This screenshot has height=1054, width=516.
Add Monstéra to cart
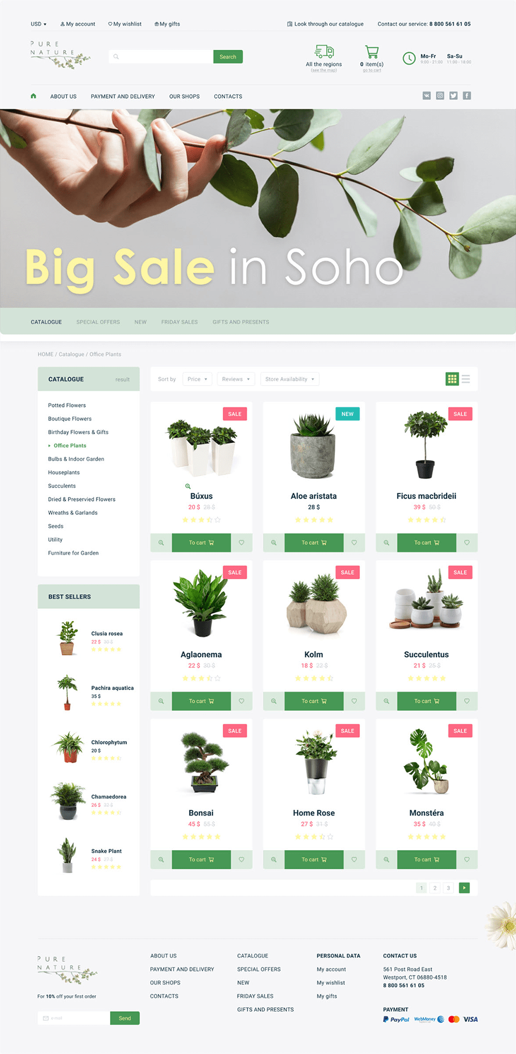tap(426, 860)
